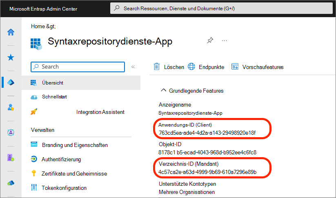Screen dimensions: 336x198
Task: Click the Übersicht grid icon
Action: (x=33, y=83)
